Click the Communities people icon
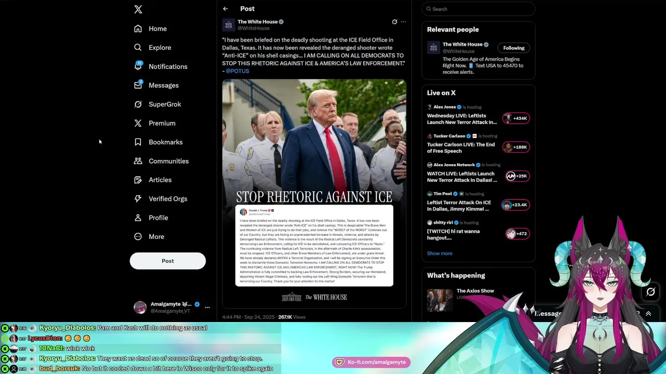The height and width of the screenshot is (374, 666). (x=138, y=161)
